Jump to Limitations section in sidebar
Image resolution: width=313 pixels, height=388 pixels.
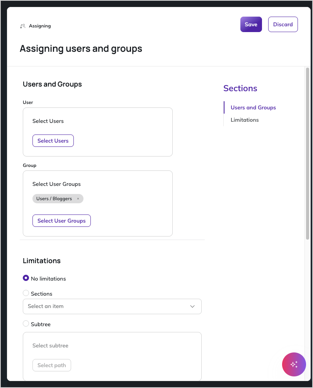tap(245, 120)
